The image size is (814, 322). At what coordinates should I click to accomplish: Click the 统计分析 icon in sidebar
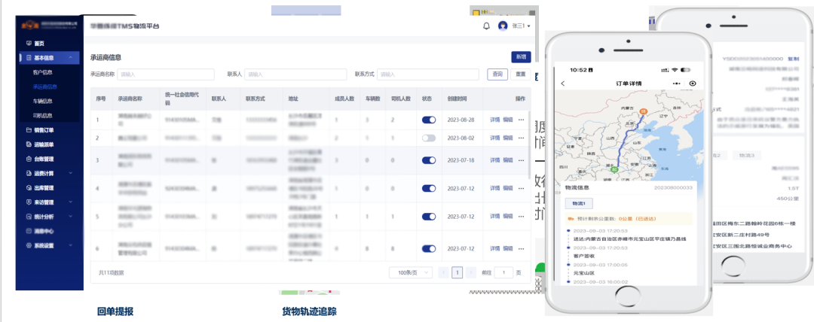[x=29, y=217]
